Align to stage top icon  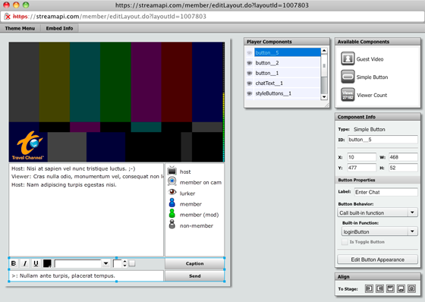390,288
